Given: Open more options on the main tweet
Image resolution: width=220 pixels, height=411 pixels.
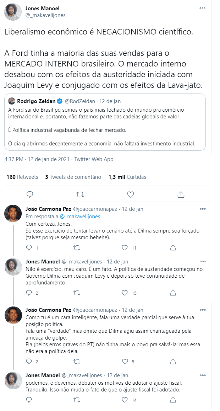Looking at the screenshot, I should tap(202, 8).
